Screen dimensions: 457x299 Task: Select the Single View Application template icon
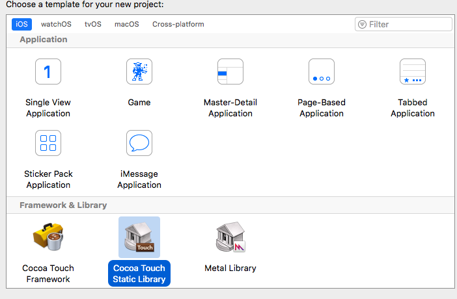[48, 71]
